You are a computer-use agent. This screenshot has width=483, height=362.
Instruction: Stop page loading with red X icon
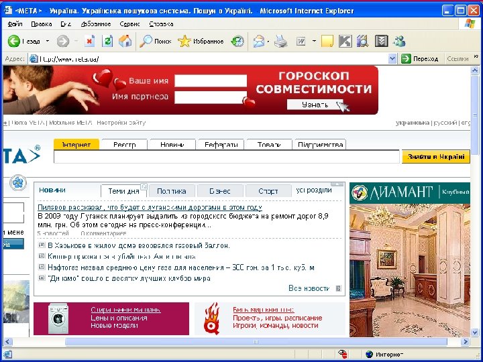point(89,41)
